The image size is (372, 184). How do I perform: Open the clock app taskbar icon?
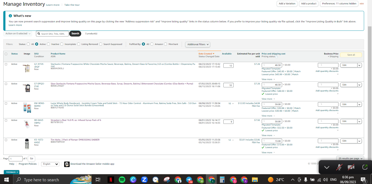coord(155,180)
